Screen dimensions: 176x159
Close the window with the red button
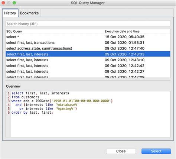pyautogui.click(x=3, y=3)
